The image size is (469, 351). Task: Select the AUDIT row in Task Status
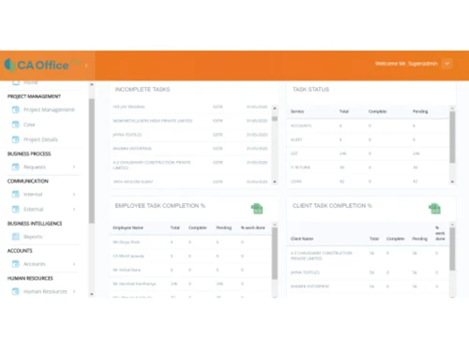368,139
